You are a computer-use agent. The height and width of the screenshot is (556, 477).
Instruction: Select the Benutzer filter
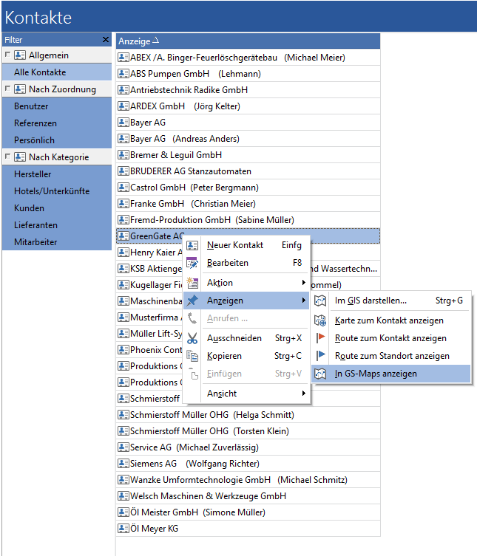57,106
